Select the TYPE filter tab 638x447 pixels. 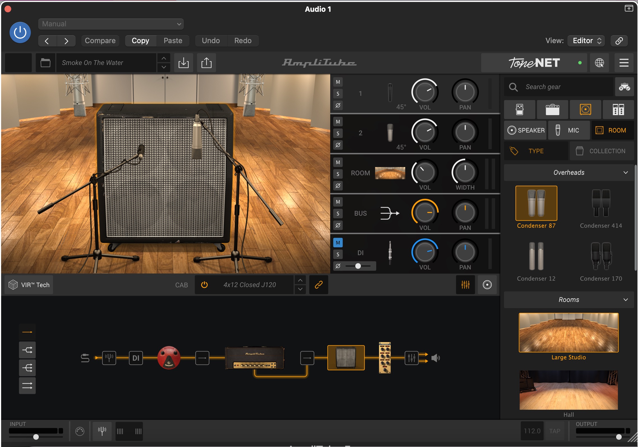536,151
